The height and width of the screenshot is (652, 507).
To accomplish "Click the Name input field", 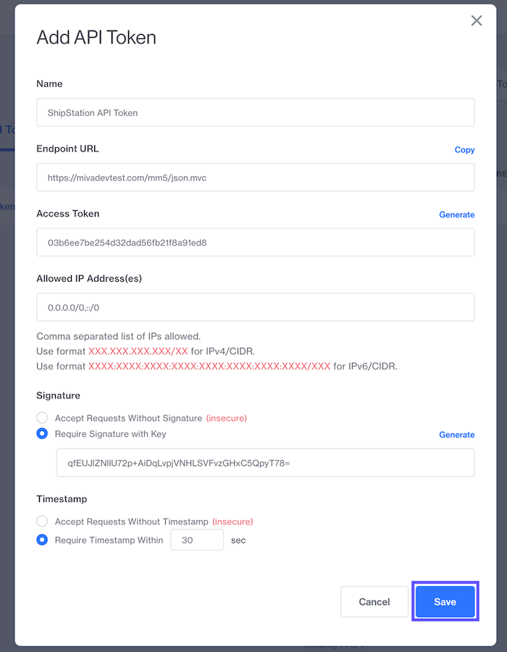I will tap(255, 112).
